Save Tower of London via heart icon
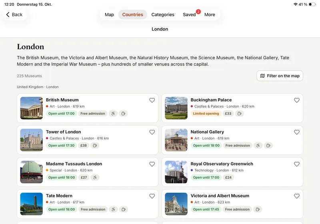This screenshot has width=320, height=224. pyautogui.click(x=152, y=132)
